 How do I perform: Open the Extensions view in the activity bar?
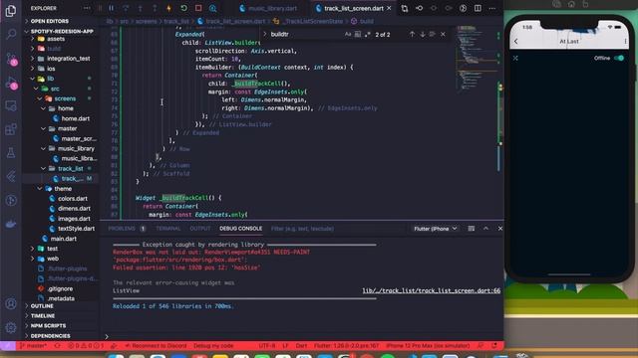11,129
